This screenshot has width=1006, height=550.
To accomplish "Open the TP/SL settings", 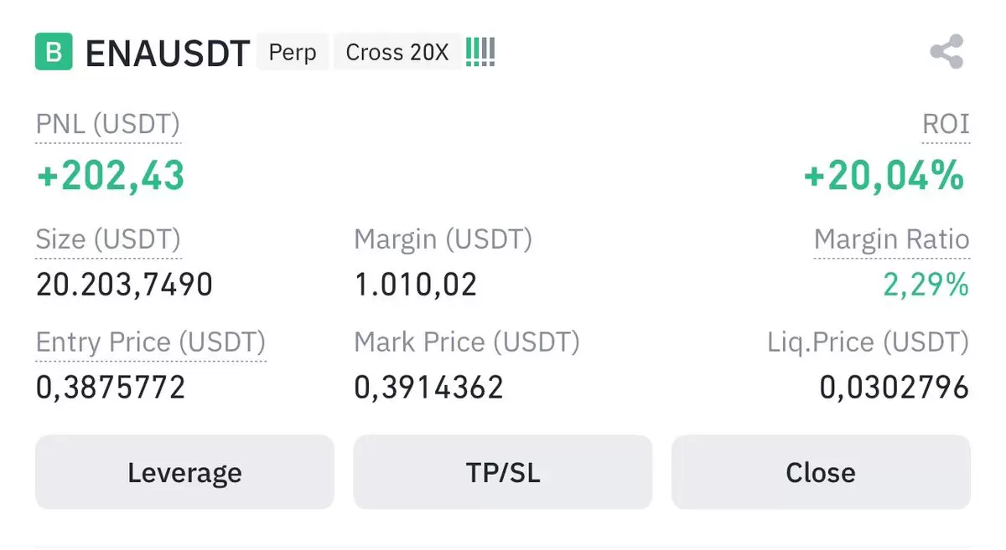I will pos(503,472).
